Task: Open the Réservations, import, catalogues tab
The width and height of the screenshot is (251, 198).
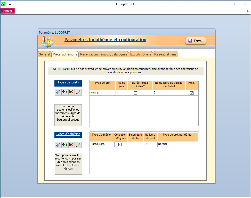Action: [103, 54]
